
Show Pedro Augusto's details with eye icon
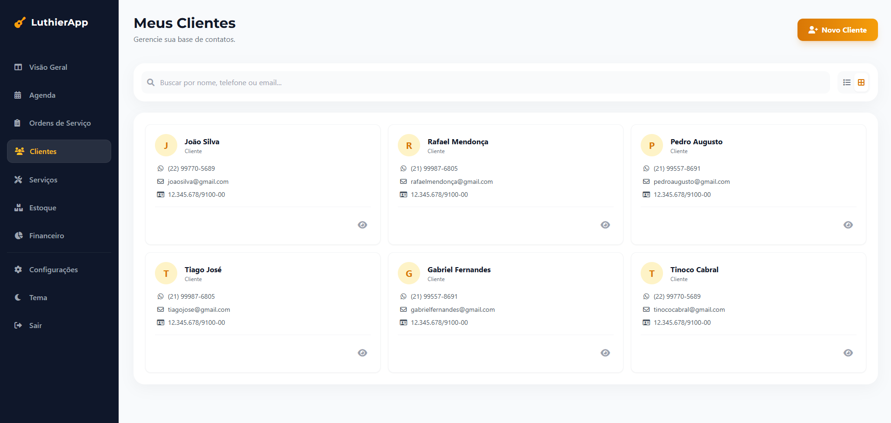tap(848, 225)
